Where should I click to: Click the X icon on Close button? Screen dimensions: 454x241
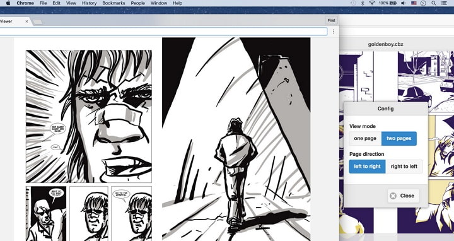(x=393, y=196)
